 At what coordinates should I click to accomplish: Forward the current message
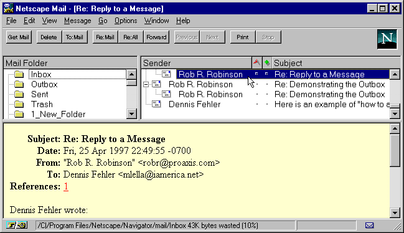click(156, 37)
